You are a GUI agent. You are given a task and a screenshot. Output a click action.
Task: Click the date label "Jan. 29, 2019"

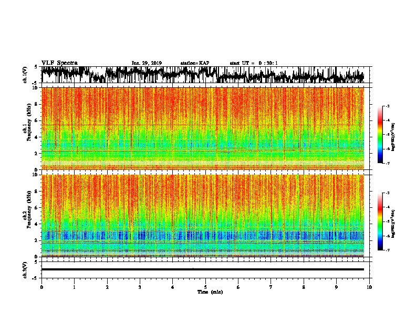coord(147,63)
